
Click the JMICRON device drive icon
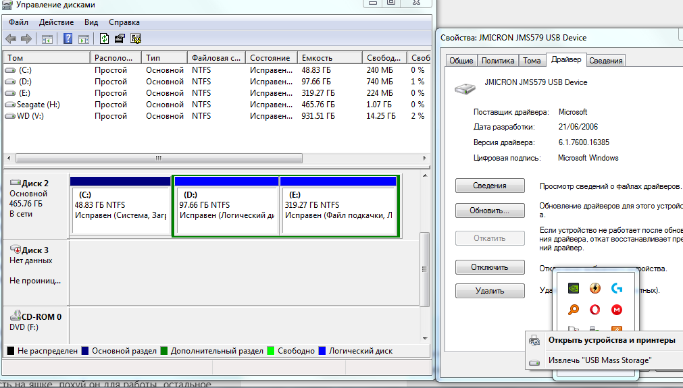(x=465, y=88)
